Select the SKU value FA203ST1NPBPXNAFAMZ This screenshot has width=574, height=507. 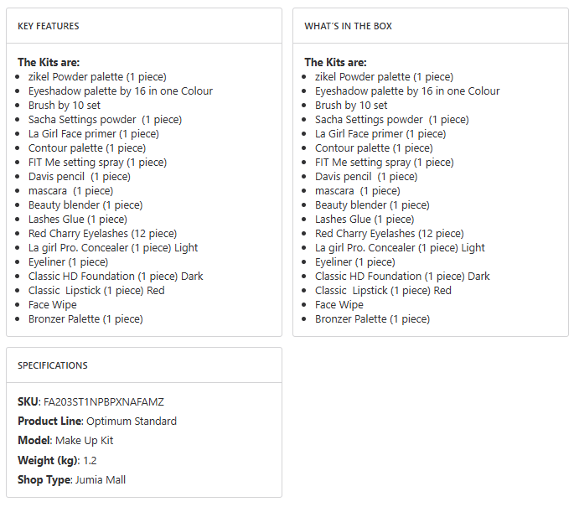pyautogui.click(x=104, y=401)
